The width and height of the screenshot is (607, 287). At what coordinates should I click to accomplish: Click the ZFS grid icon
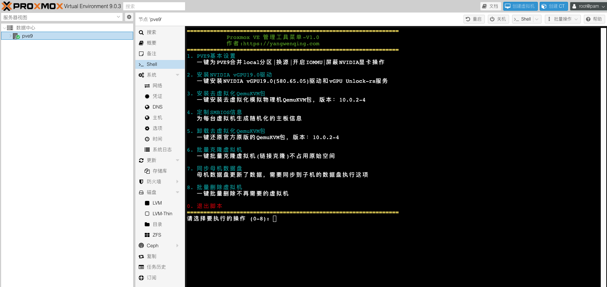pos(147,235)
